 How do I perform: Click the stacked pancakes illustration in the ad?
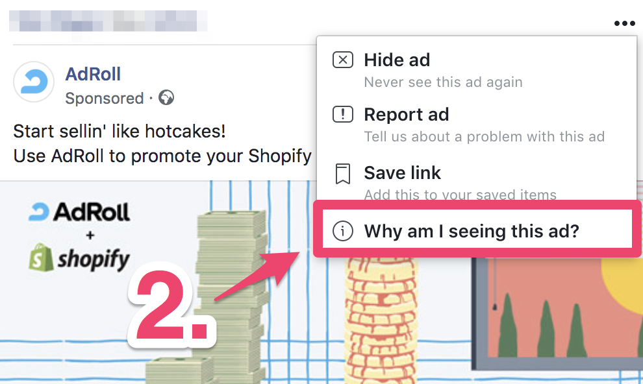(x=381, y=319)
